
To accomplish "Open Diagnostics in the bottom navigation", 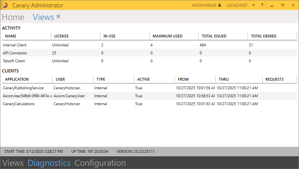I will [x=49, y=163].
